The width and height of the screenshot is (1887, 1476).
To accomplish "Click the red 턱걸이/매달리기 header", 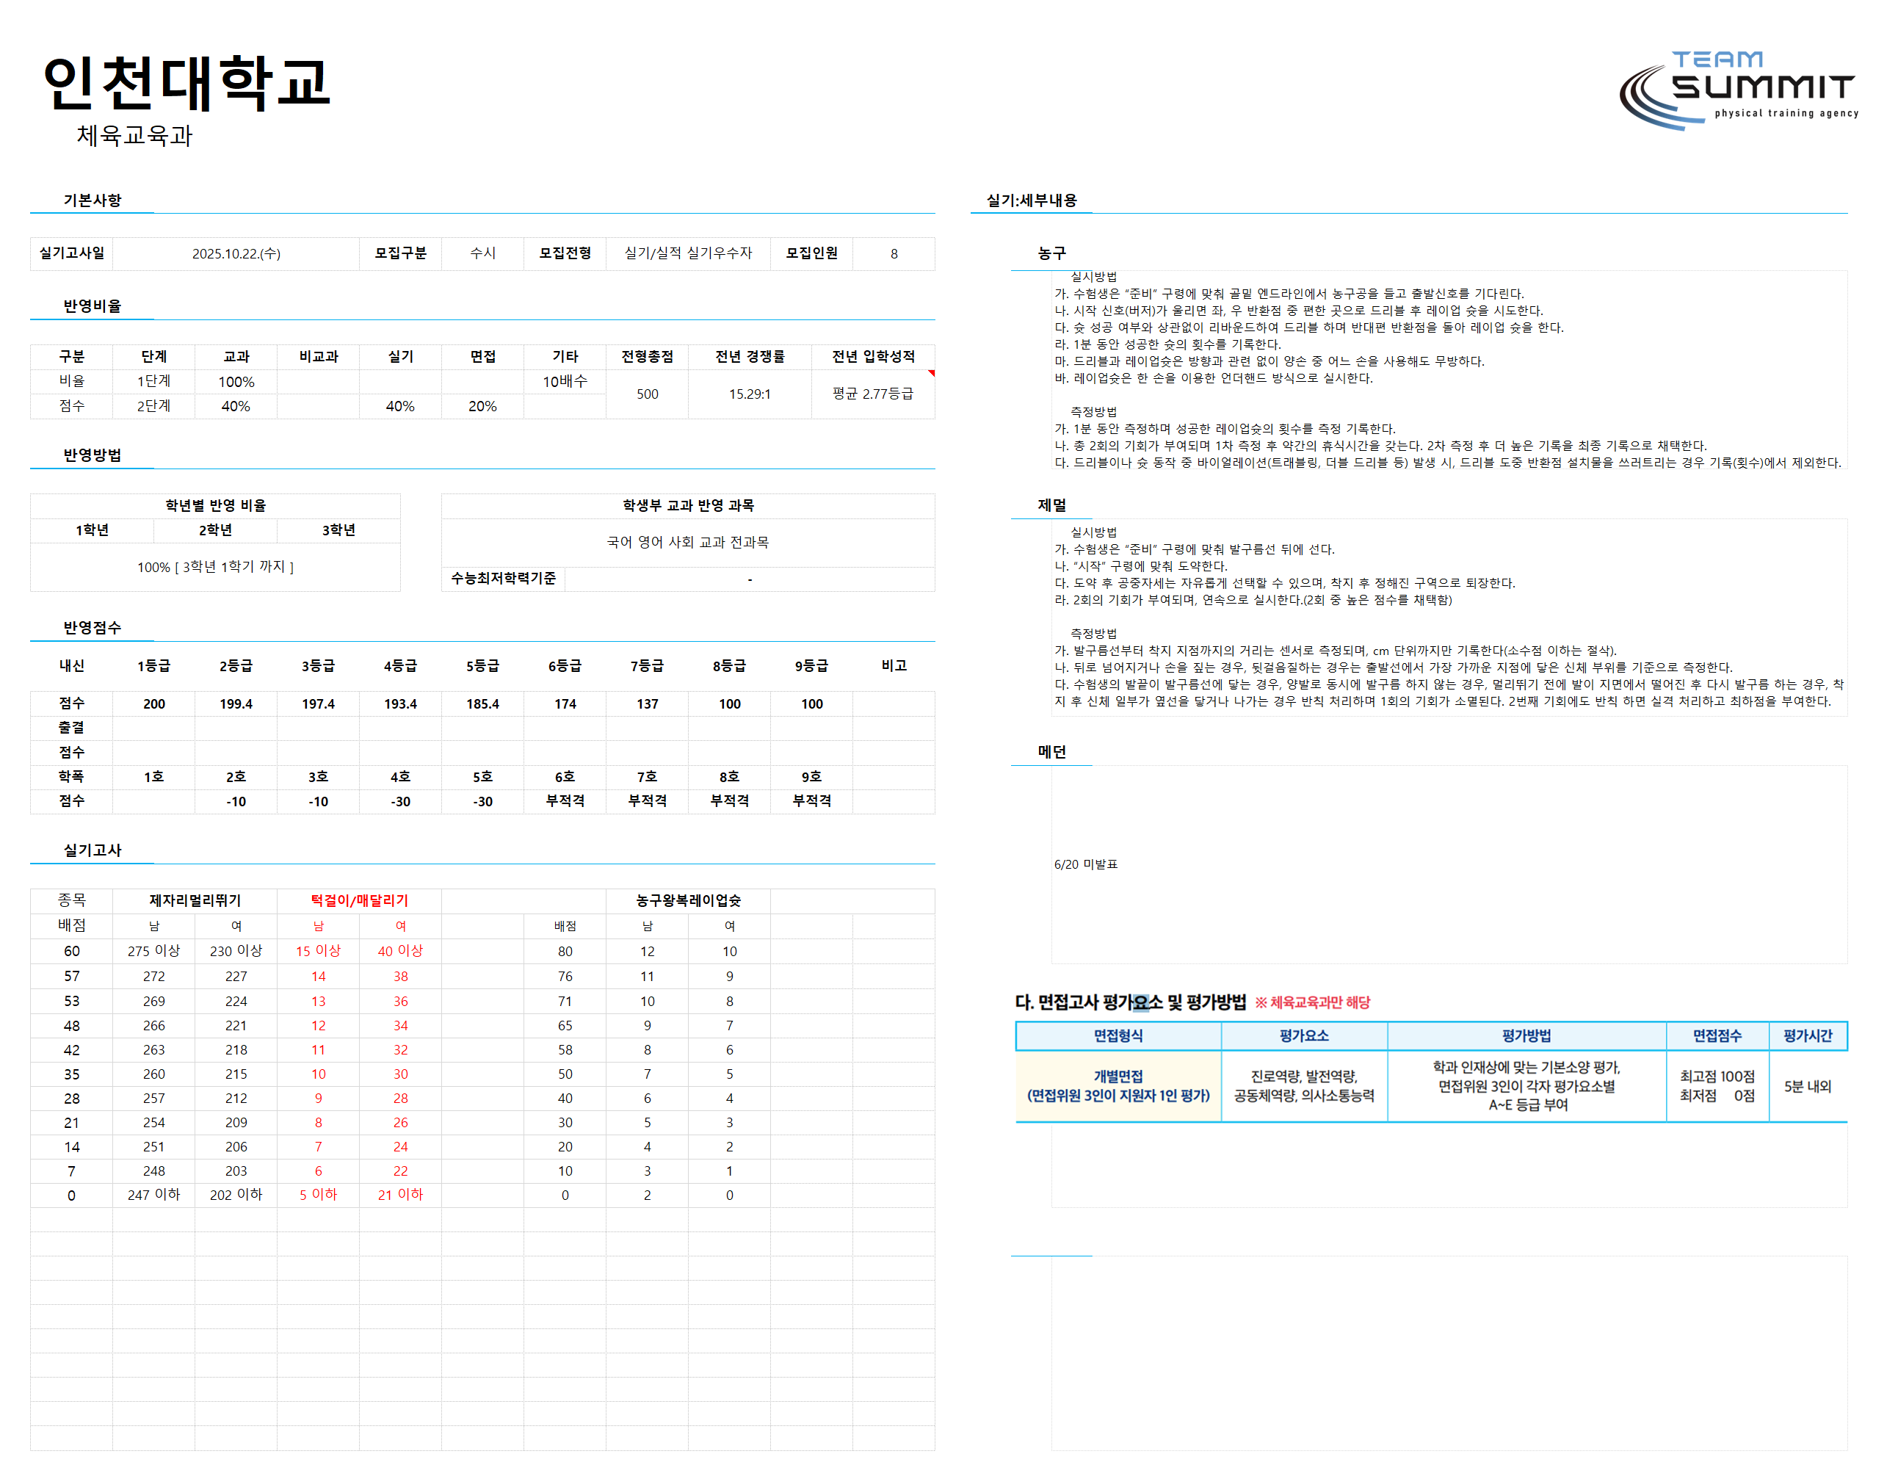I will pos(360,900).
